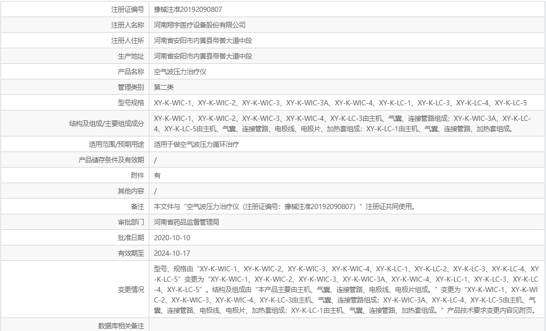Click the address value in 生产地址 row
The width and height of the screenshot is (546, 331).
coord(203,56)
